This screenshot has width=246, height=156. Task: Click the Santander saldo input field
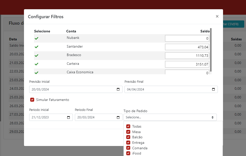tap(187, 47)
